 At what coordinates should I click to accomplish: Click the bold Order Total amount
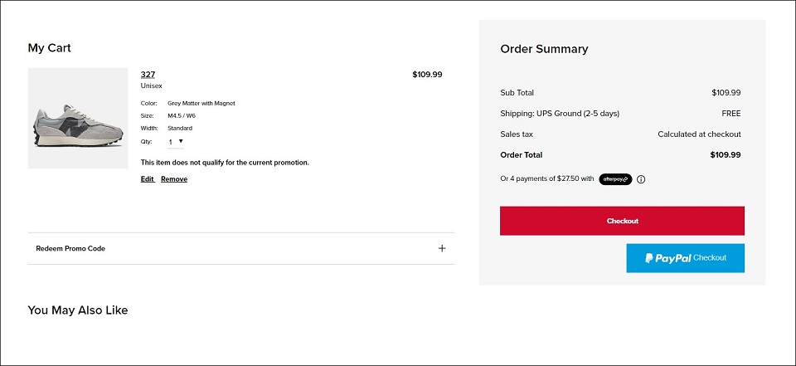(726, 155)
